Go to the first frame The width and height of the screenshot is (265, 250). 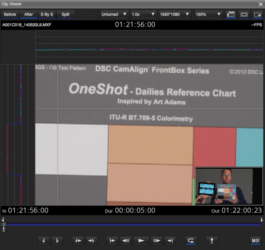click(113, 240)
